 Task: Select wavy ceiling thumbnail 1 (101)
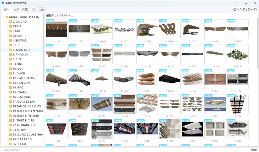(102, 29)
